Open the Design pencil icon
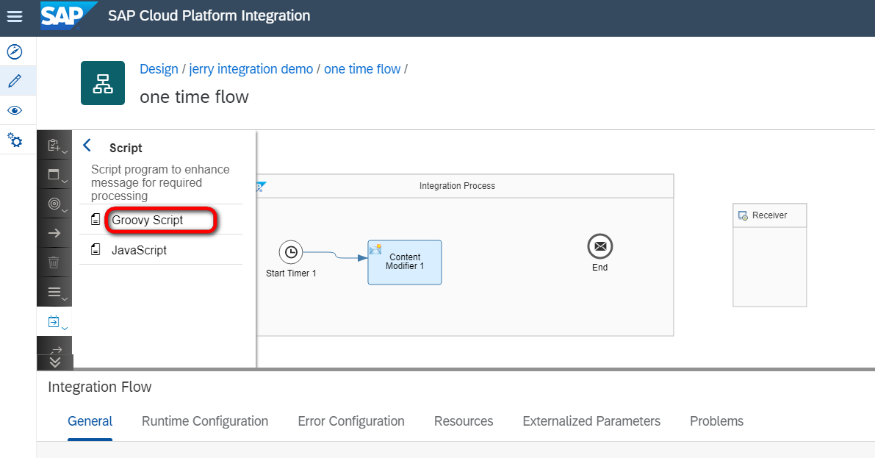Image resolution: width=875 pixels, height=458 pixels. (x=15, y=81)
